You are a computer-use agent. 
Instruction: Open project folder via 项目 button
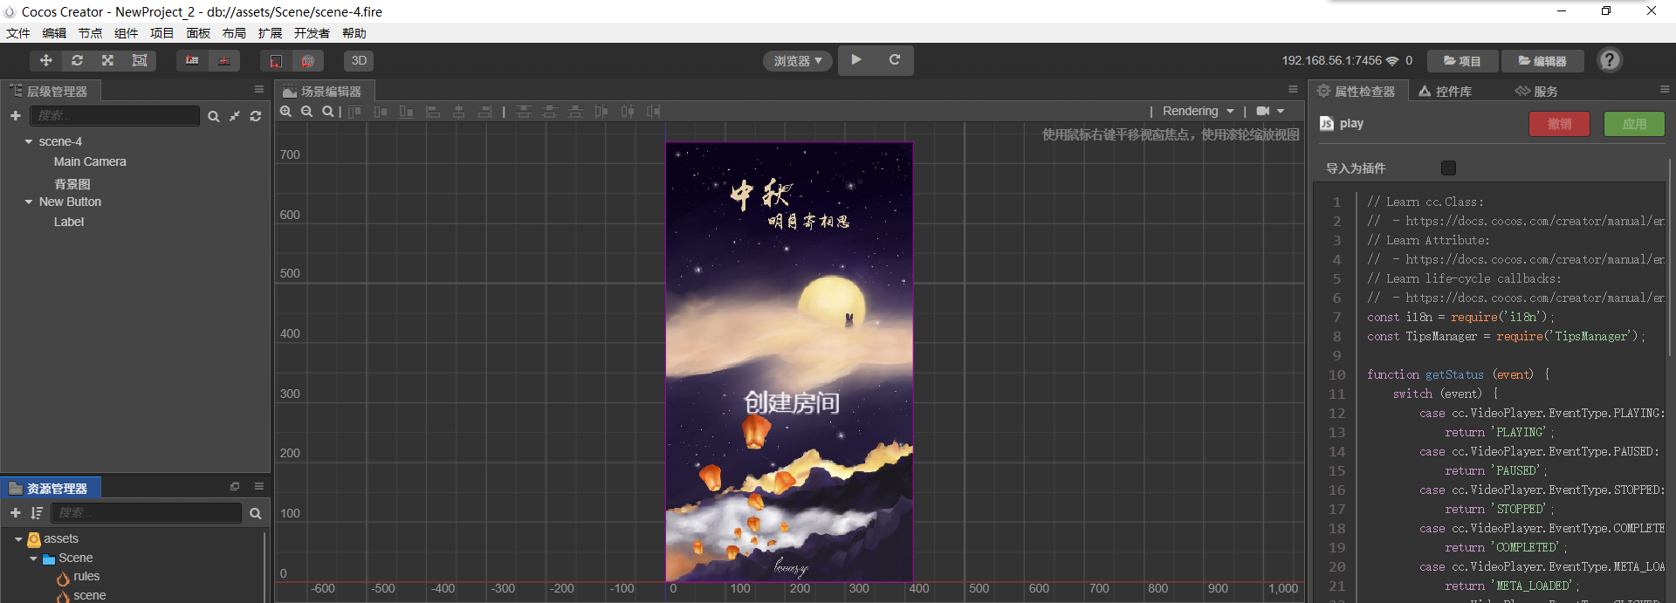click(1462, 61)
